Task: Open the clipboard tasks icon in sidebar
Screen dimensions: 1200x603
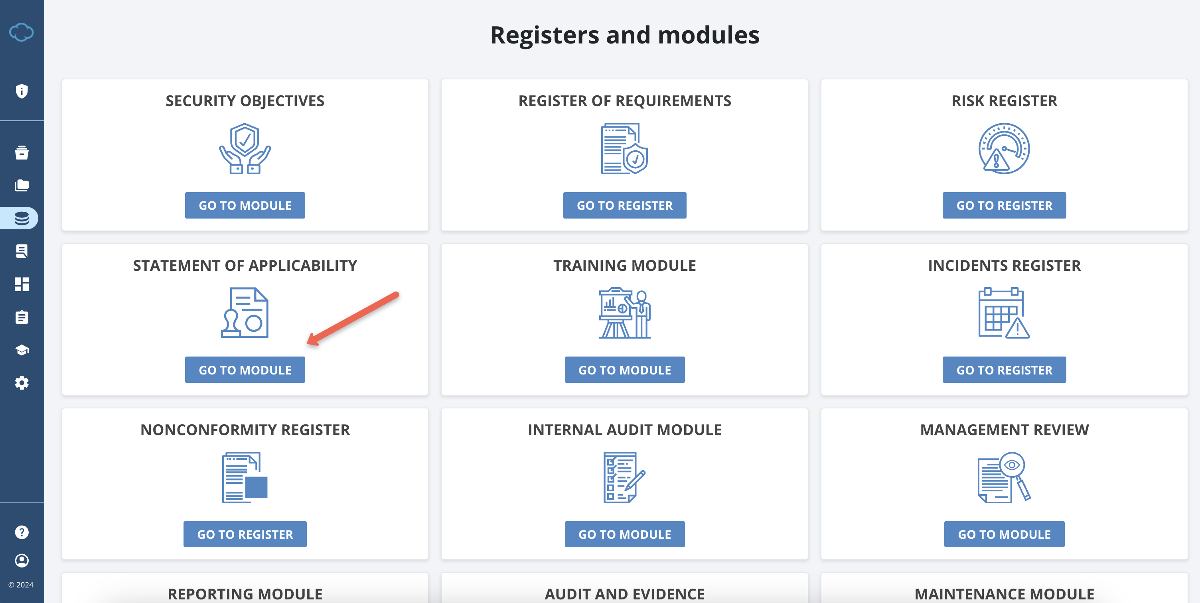Action: (22, 317)
